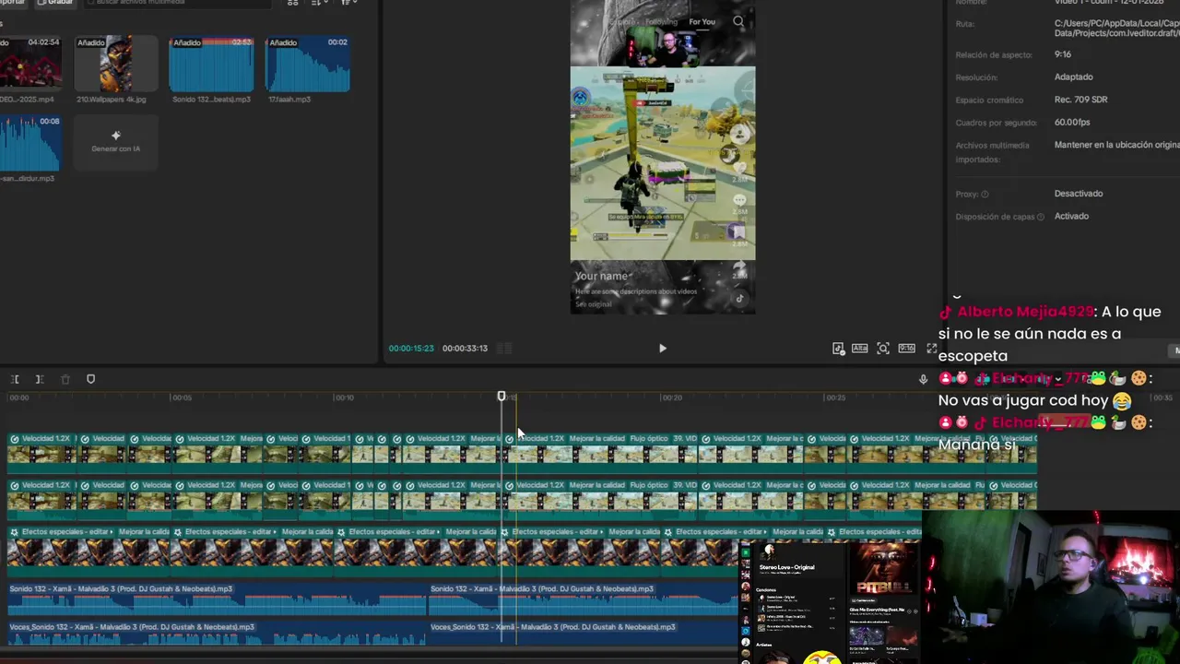Select the san_dirdur.mp3 audio thumbnail
This screenshot has width=1180, height=664.
click(x=30, y=143)
